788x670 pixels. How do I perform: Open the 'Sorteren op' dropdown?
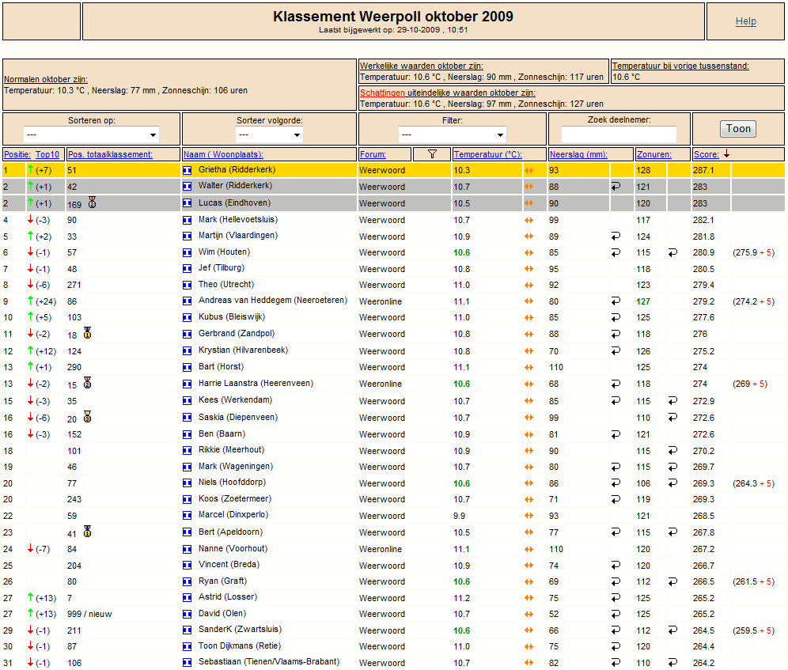[x=91, y=134]
